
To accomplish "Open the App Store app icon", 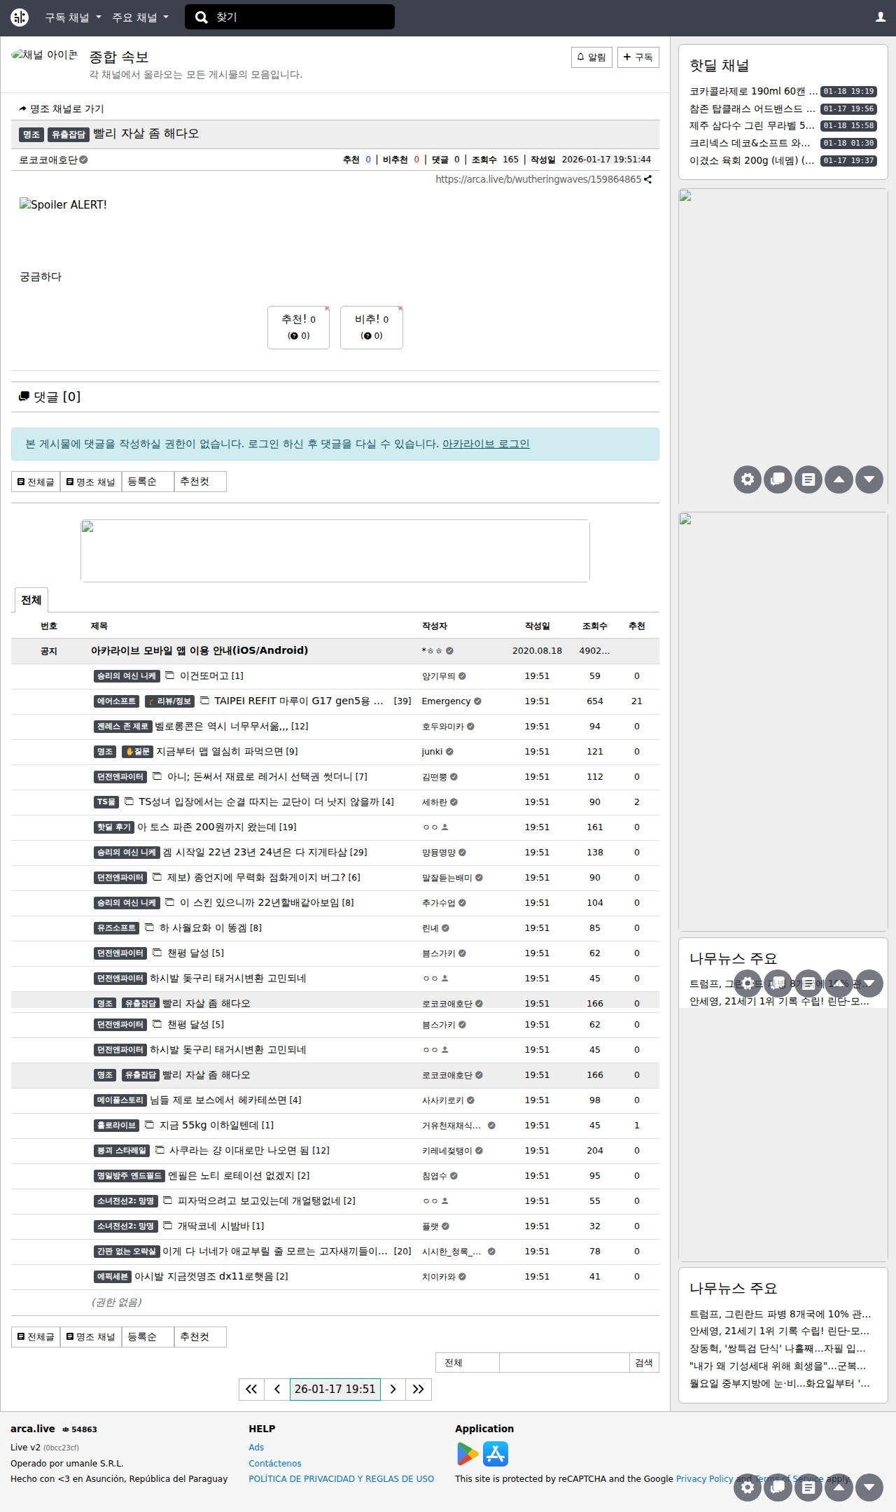I will [496, 1454].
